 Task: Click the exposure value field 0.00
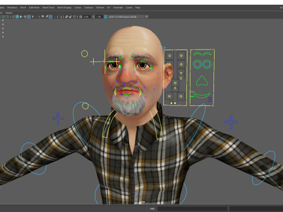tap(87, 16)
